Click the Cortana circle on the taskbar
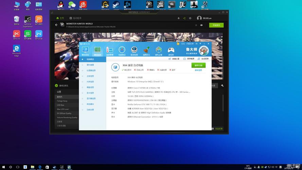This screenshot has height=170, width=302. [11, 167]
